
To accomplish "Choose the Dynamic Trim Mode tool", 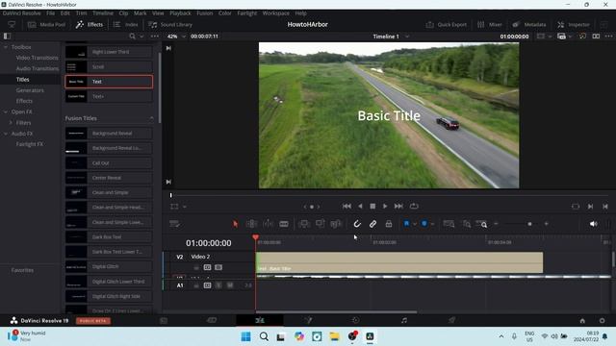I will [x=268, y=224].
